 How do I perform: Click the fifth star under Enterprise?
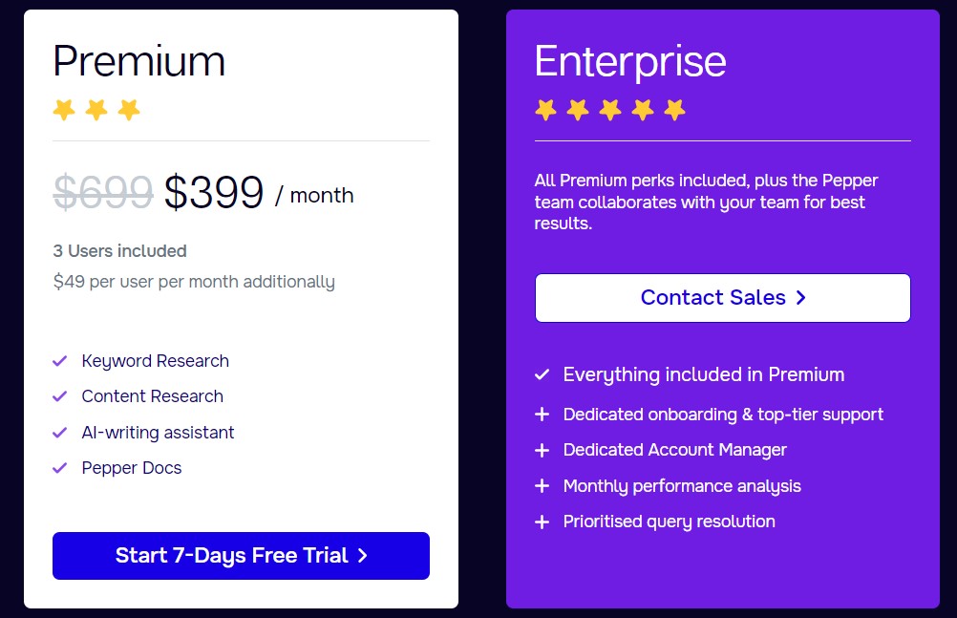tap(674, 110)
